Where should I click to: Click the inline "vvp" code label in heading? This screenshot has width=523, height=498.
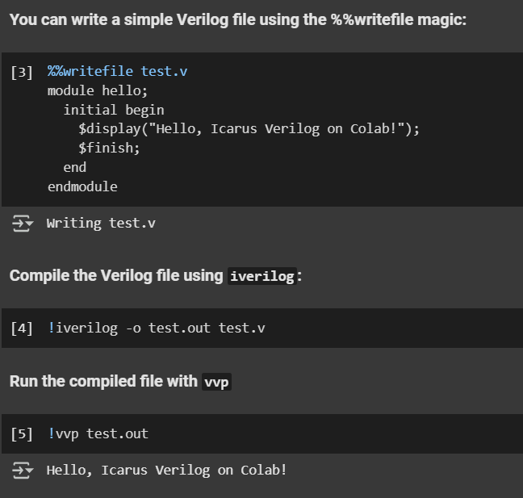[x=215, y=382]
